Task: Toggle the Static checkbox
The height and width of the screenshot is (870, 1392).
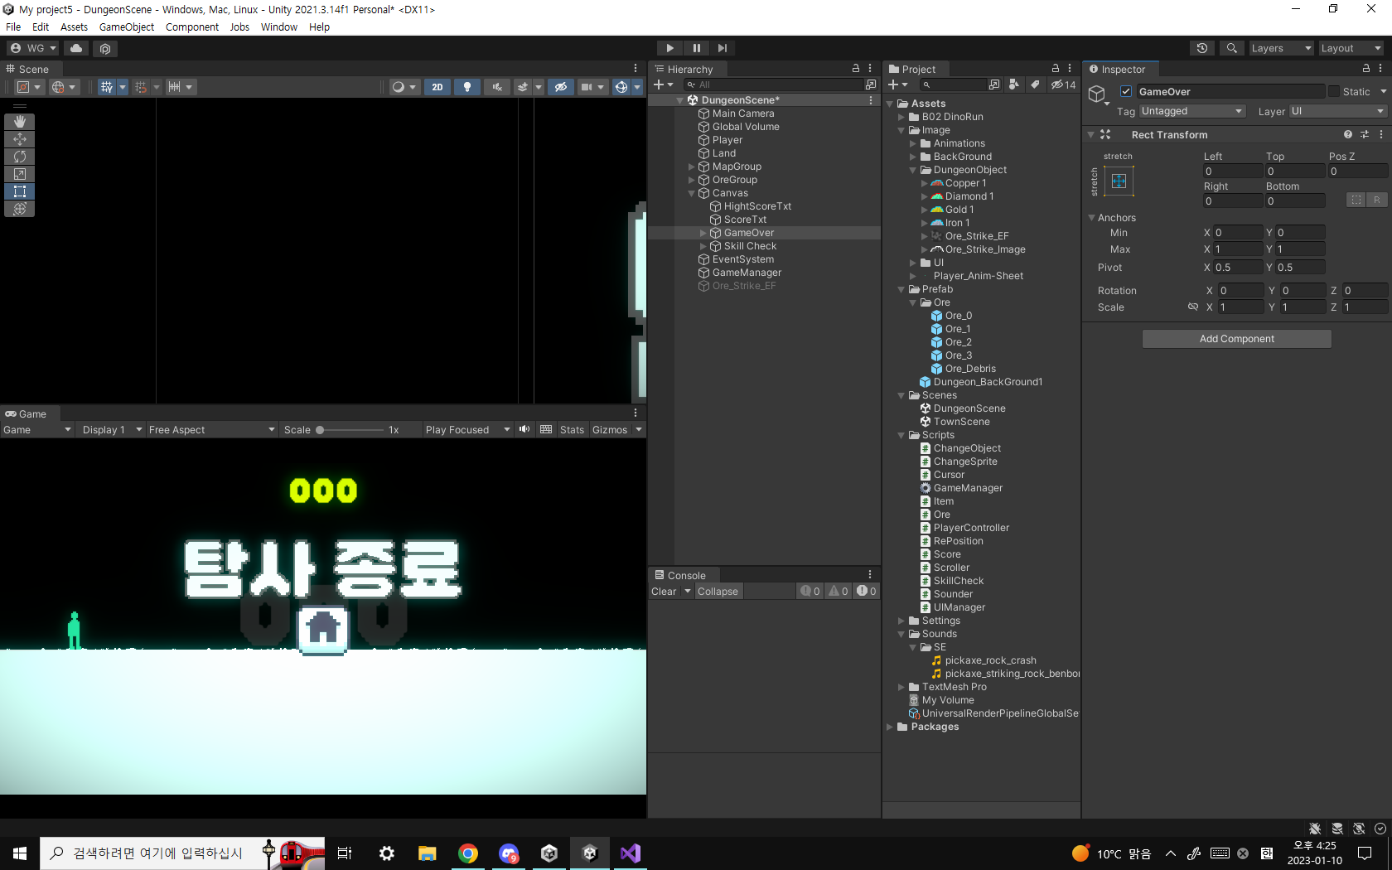Action: coord(1333,92)
